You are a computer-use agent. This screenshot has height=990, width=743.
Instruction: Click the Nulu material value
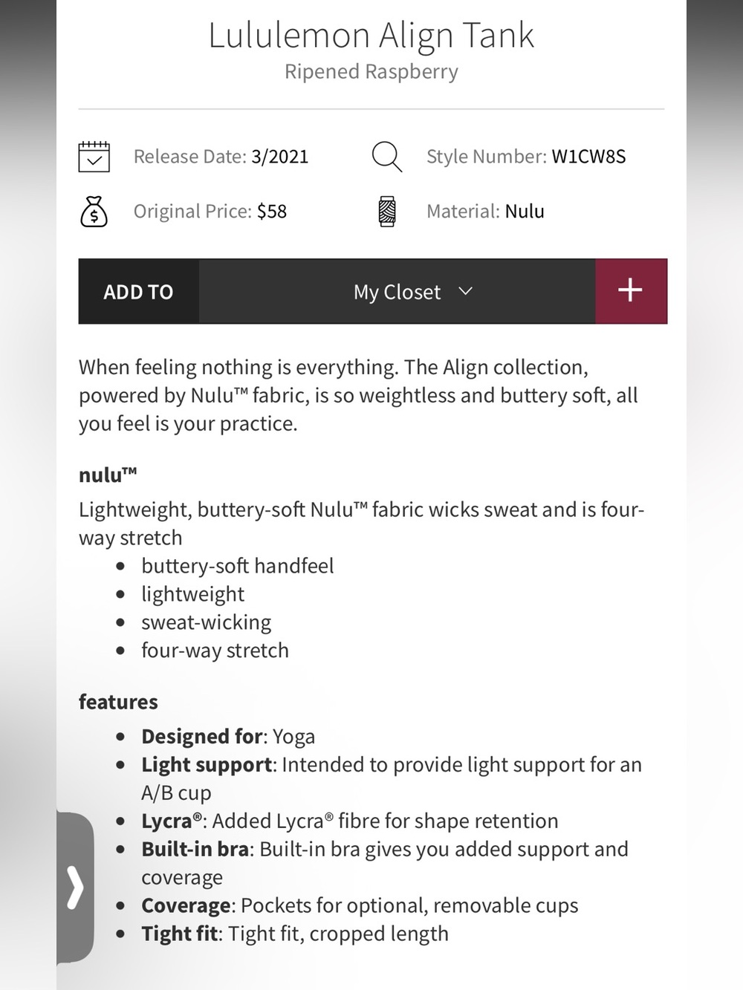coord(525,212)
